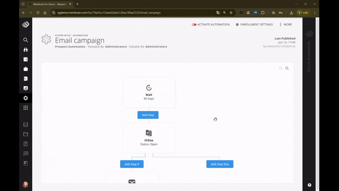Click the Add Step Else button
Viewport: 339px width, 191px height.
click(220, 164)
